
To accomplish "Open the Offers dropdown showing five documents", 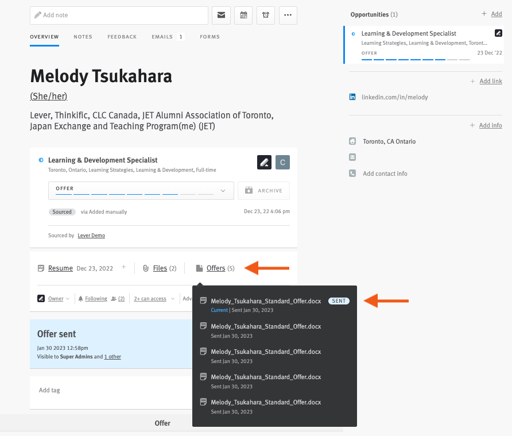I will (x=216, y=268).
